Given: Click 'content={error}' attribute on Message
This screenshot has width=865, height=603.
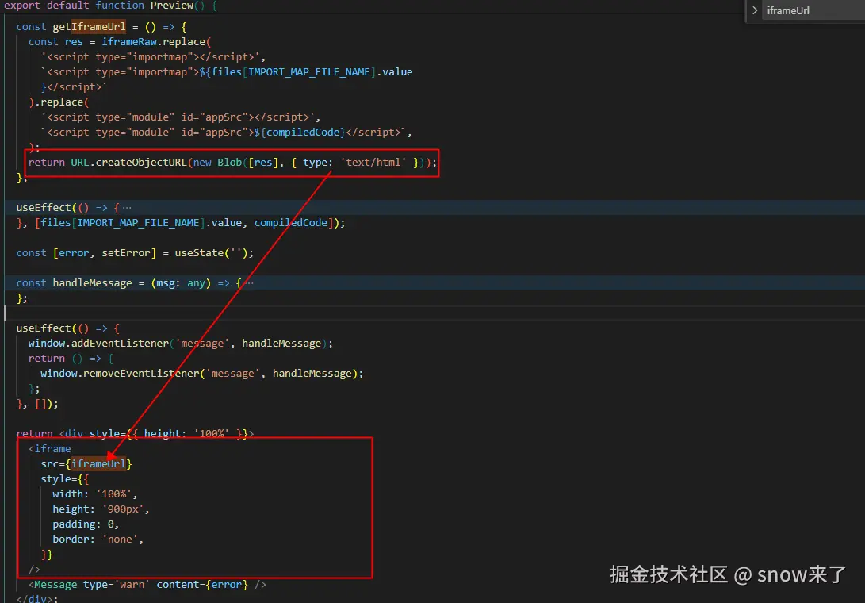Looking at the screenshot, I should [202, 585].
